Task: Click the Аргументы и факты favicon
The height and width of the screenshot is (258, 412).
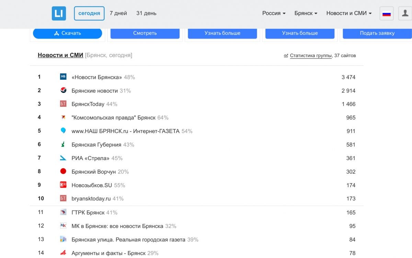Action: (x=63, y=253)
